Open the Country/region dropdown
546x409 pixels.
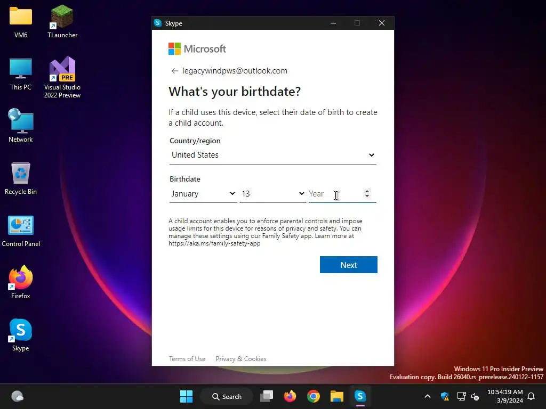[x=272, y=155]
